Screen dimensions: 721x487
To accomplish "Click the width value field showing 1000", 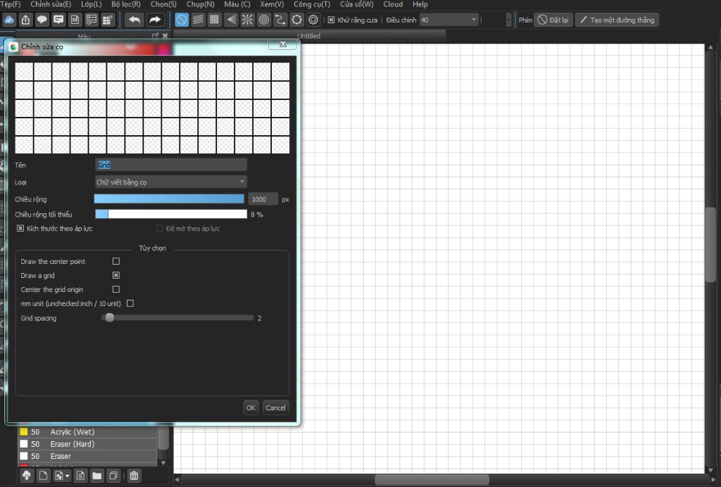I will [263, 199].
